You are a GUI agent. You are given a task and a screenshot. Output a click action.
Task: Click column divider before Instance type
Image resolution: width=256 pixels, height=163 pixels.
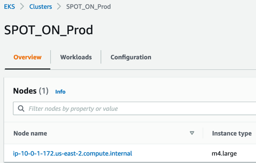[x=203, y=133]
